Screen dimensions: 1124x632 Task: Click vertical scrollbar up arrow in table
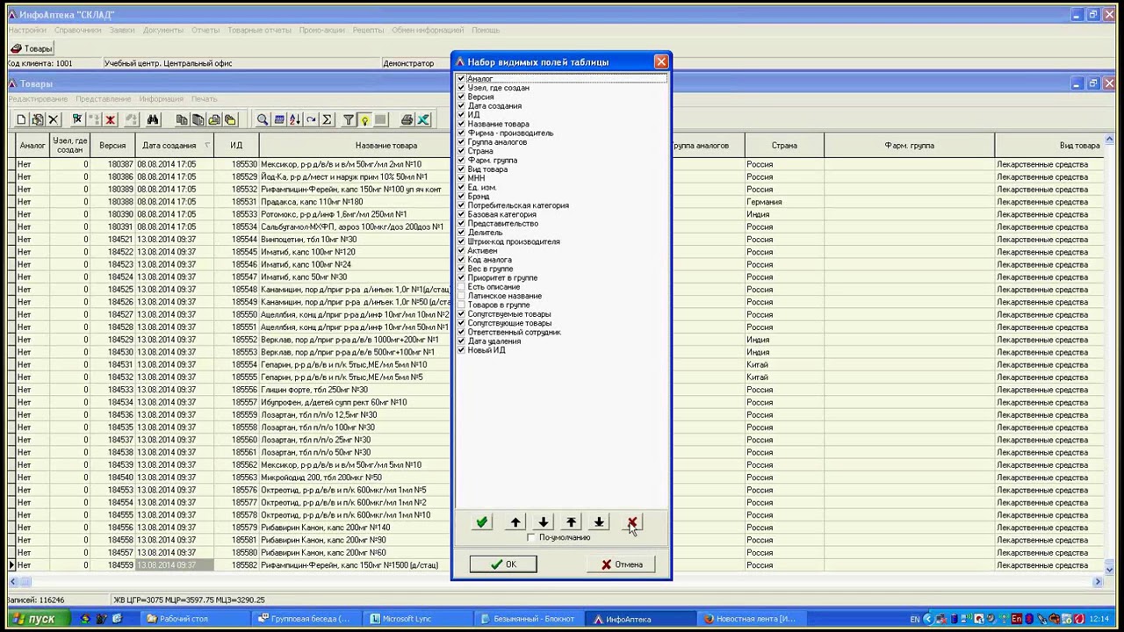[1109, 140]
